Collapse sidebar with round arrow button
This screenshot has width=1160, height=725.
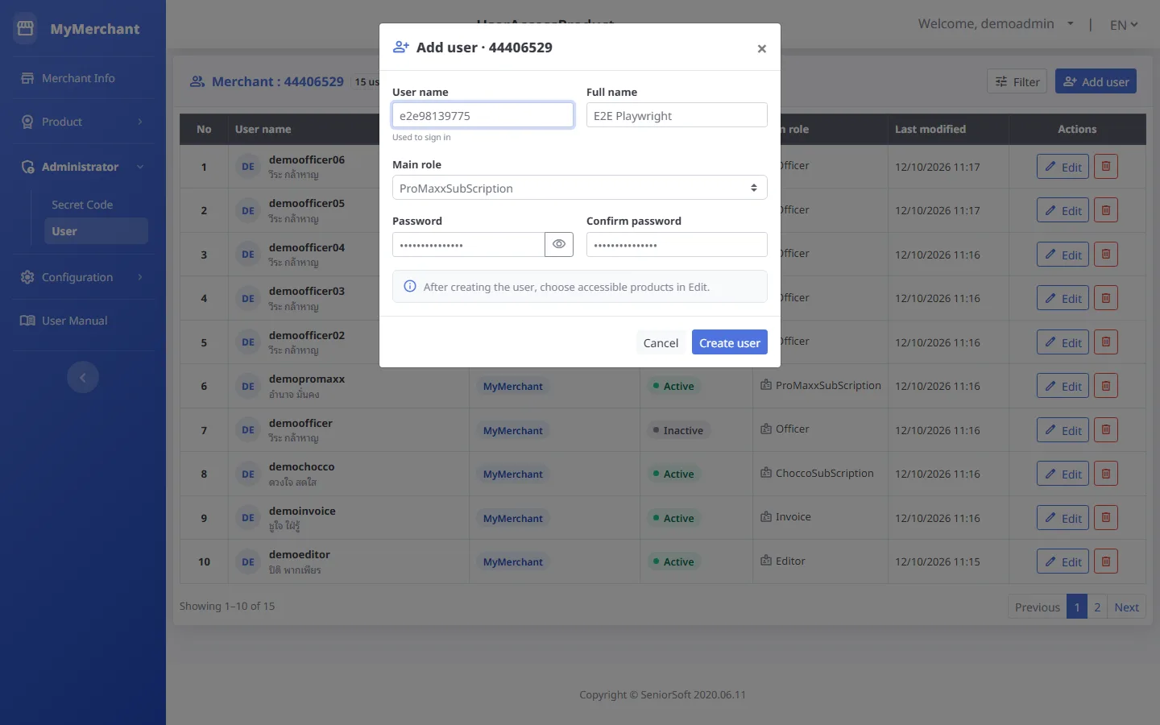tap(83, 377)
